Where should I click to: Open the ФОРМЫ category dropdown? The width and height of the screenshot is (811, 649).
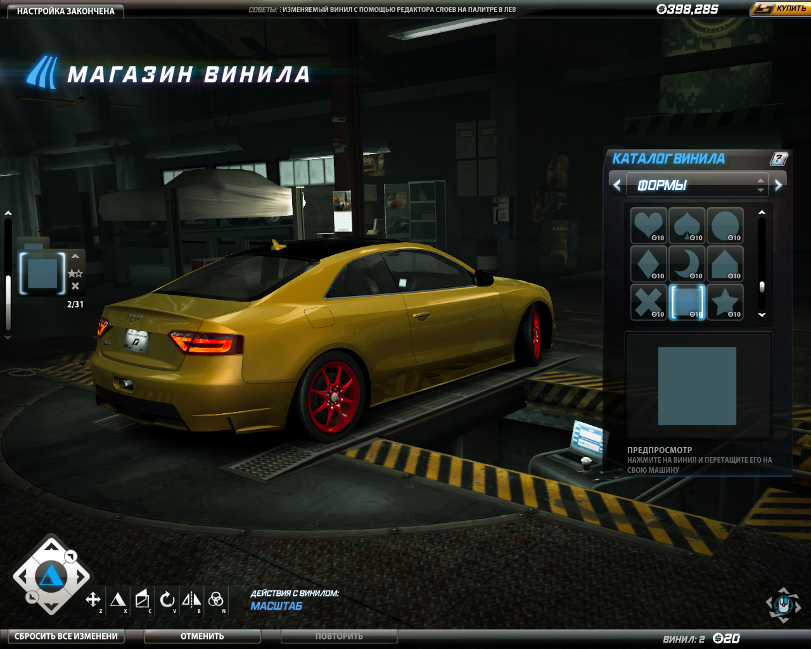click(x=697, y=186)
